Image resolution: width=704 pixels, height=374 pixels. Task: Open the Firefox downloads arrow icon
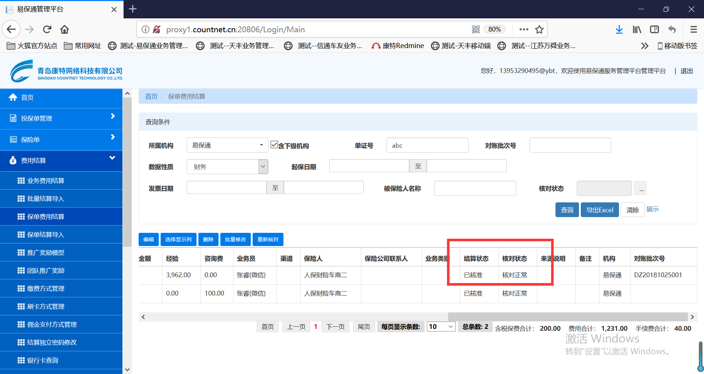point(619,29)
